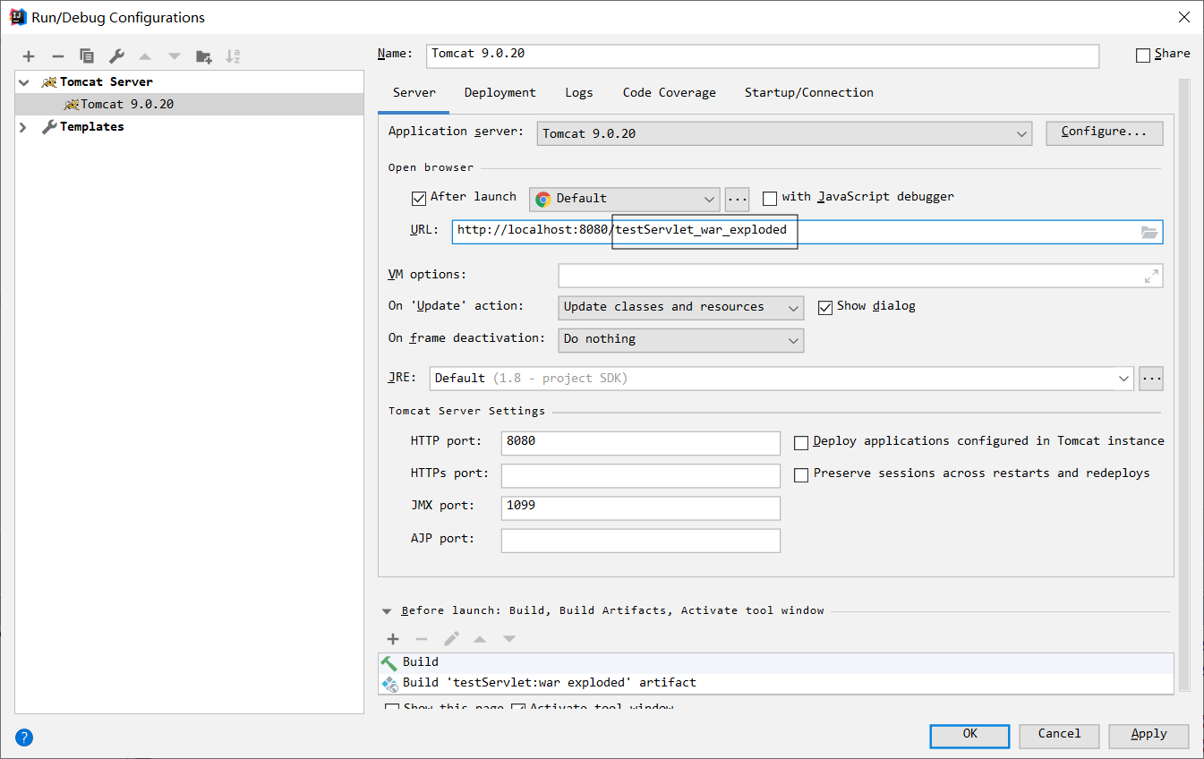Switch to Server tab
1204x759 pixels.
(414, 93)
